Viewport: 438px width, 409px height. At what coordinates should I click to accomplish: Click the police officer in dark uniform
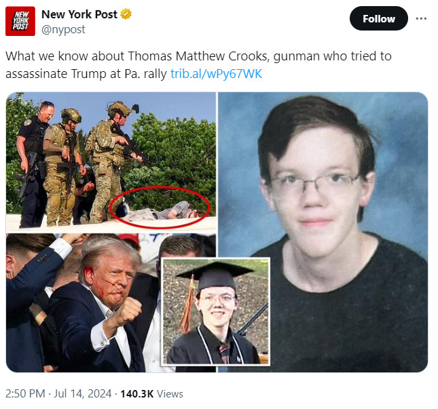tap(33, 165)
